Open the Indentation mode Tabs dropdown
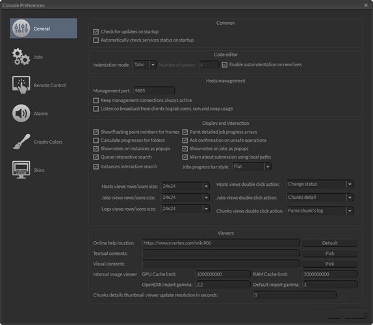This screenshot has width=373, height=325. 144,65
